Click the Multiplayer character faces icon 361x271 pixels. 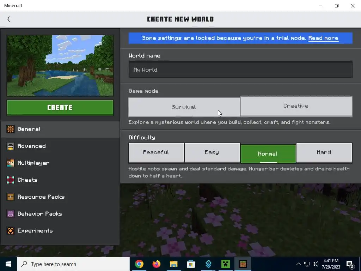click(x=10, y=163)
